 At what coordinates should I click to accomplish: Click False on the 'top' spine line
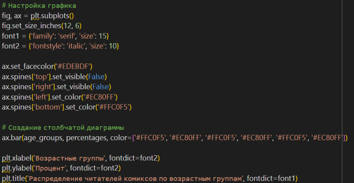pos(96,77)
